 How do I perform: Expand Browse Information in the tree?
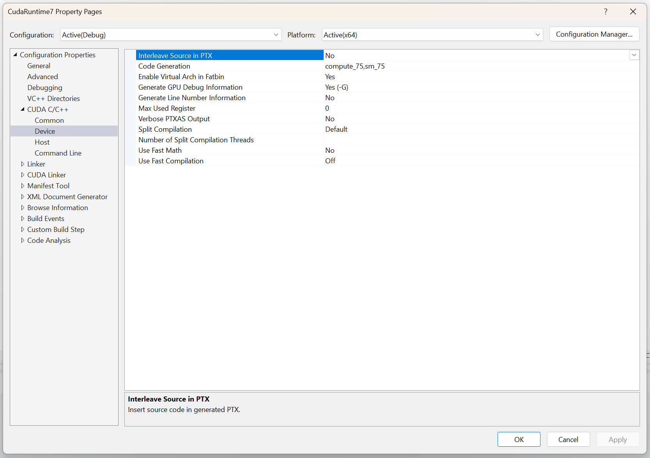(x=23, y=207)
